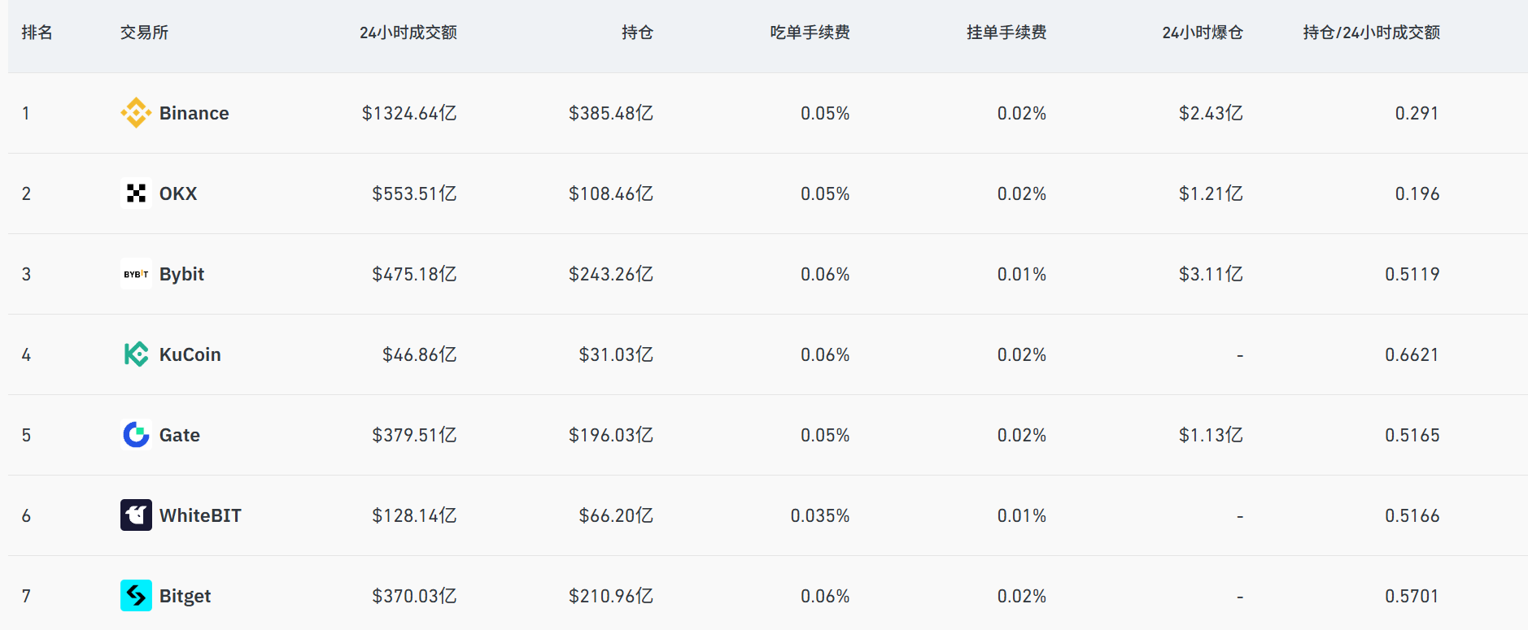The height and width of the screenshot is (630, 1528).
Task: Select KuCoin's 持仓/24小时成交额 ratio 0.6621
Action: coord(1412,354)
